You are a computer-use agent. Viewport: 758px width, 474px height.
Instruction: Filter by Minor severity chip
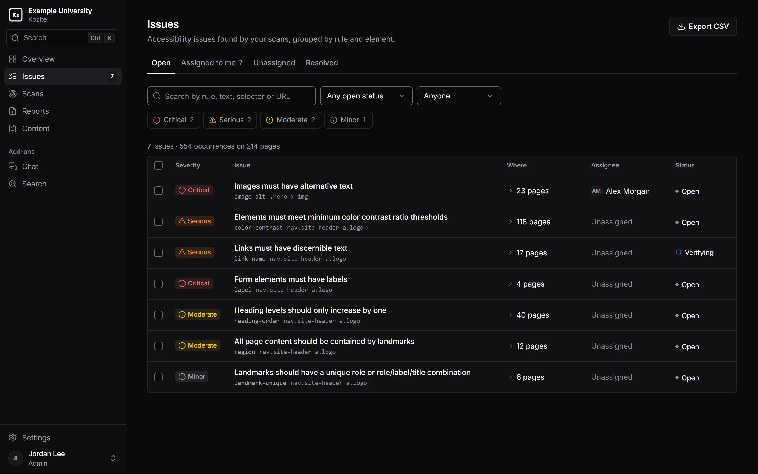348,120
